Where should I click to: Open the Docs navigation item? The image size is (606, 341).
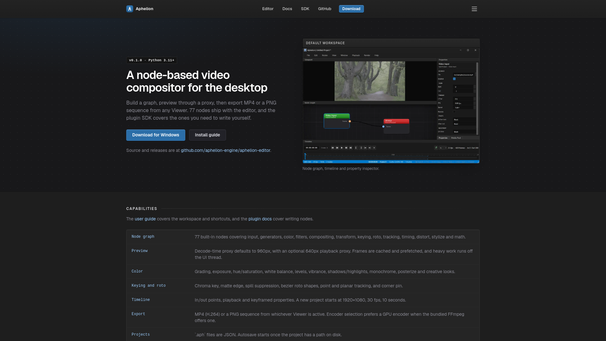(287, 9)
